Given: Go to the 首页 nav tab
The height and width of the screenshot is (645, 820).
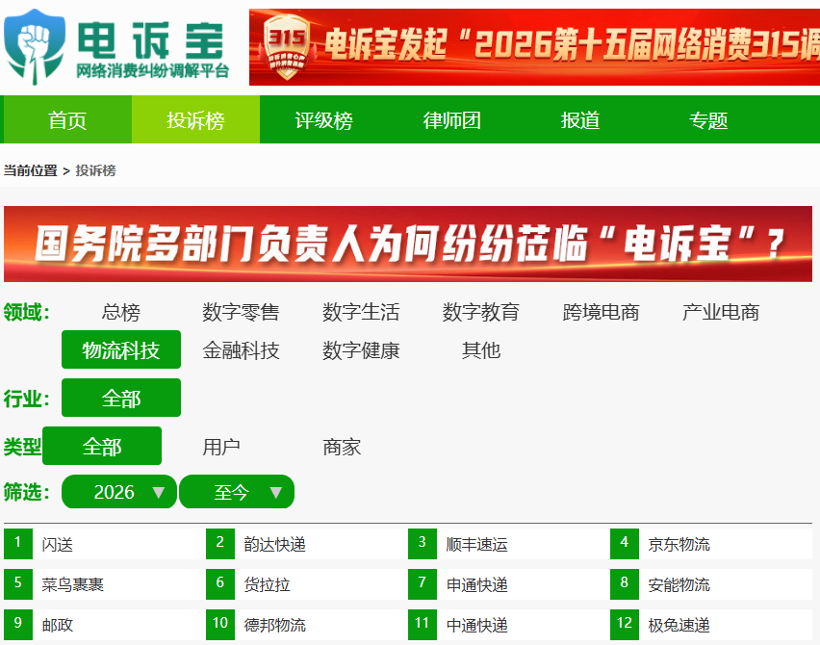Looking at the screenshot, I should [67, 119].
